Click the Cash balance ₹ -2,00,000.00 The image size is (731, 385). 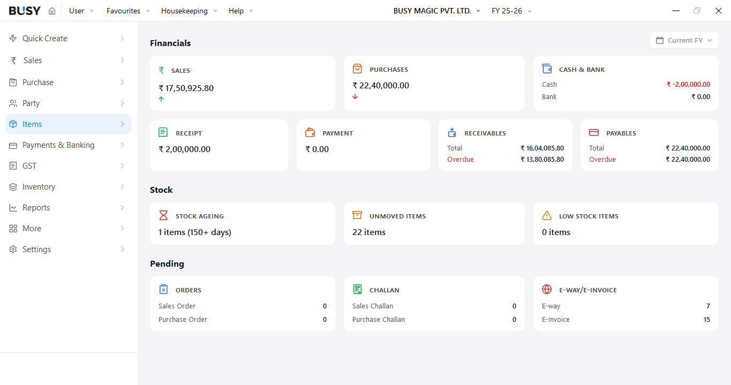tap(688, 85)
